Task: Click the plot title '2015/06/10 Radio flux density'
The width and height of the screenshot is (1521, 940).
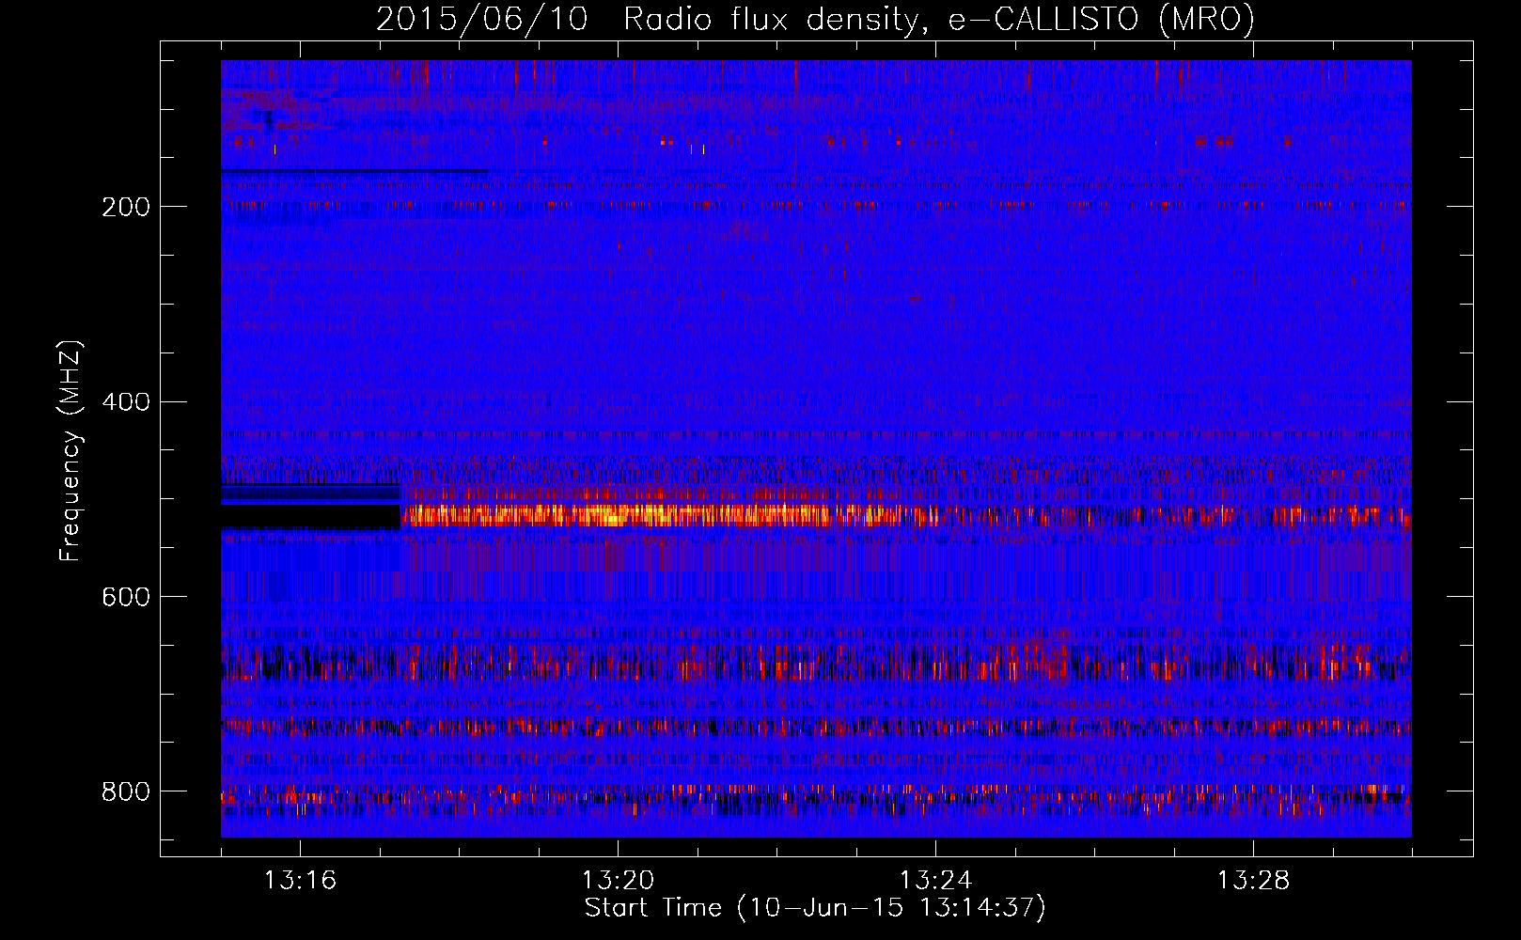Action: (815, 19)
